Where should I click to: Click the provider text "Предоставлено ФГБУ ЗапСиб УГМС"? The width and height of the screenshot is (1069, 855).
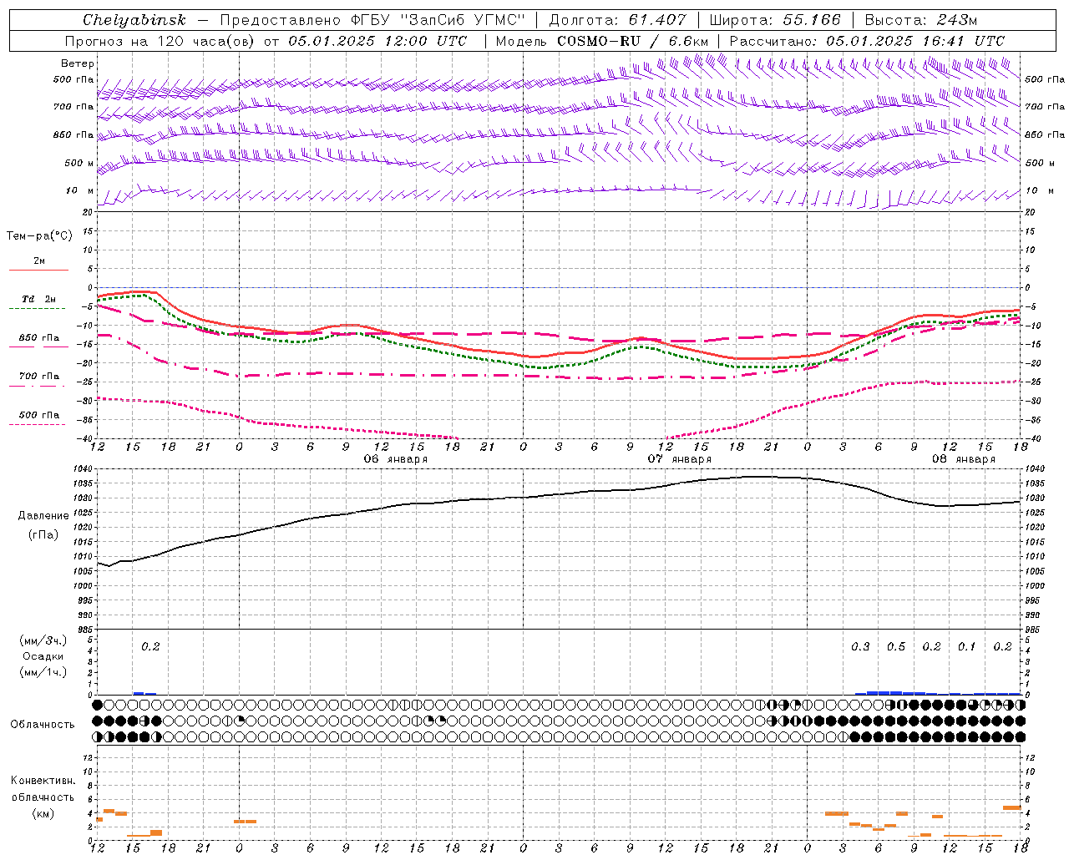tap(372, 20)
